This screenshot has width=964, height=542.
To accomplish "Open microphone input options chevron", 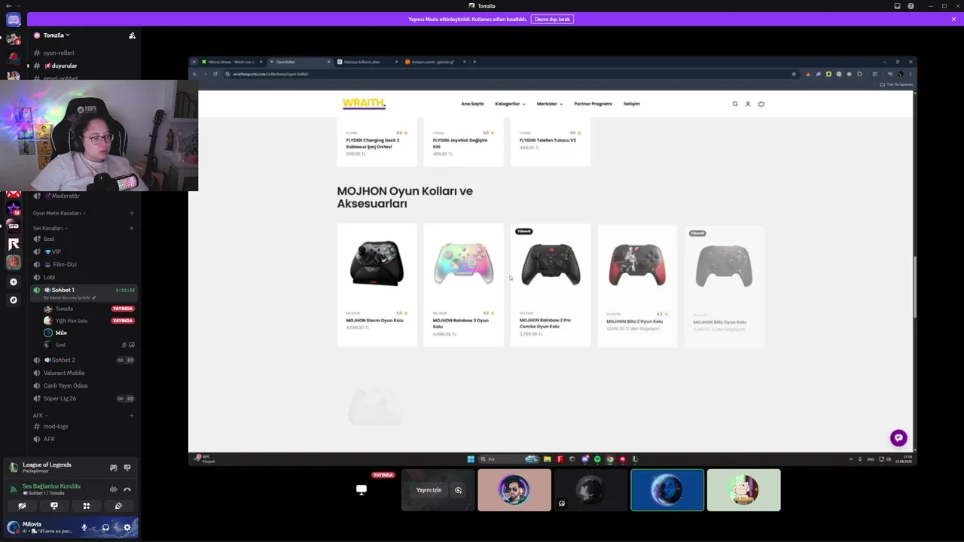I will click(x=93, y=527).
